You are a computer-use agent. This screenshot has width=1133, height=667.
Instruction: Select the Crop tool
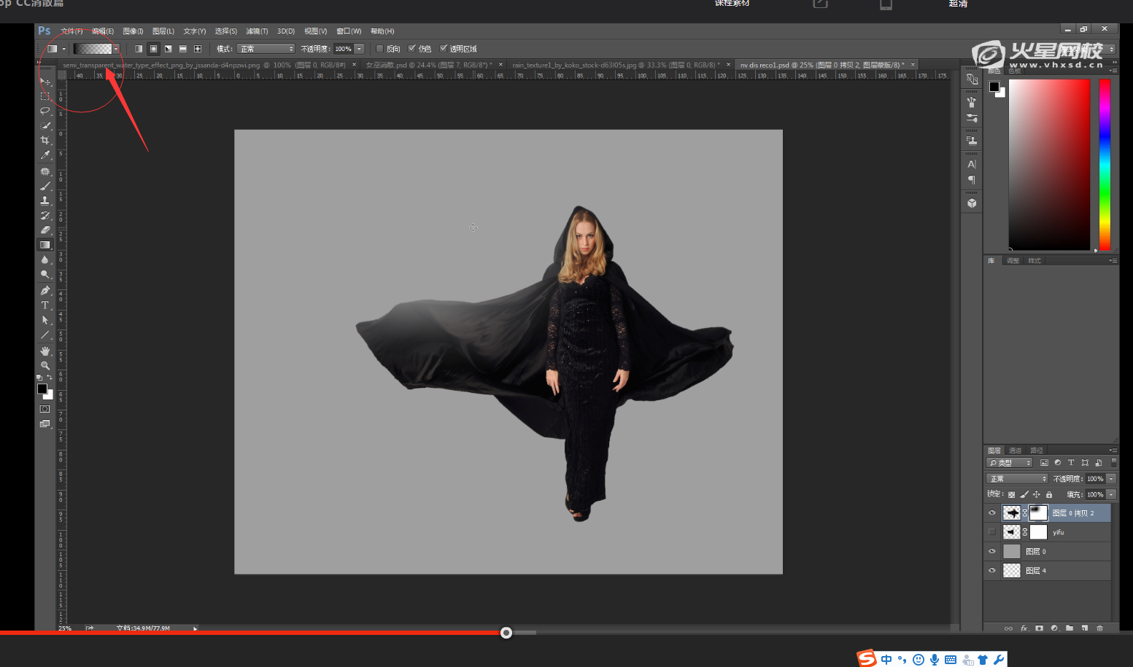pyautogui.click(x=45, y=140)
